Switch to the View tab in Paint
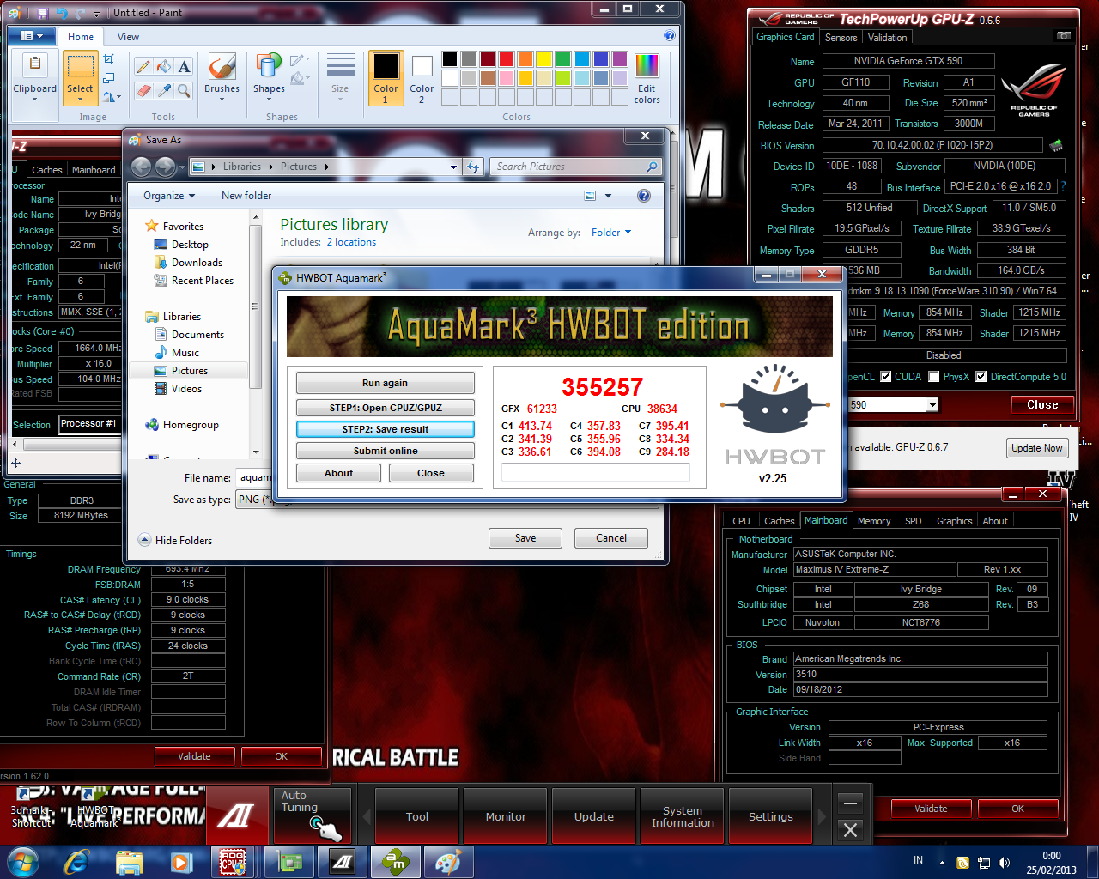This screenshot has width=1099, height=879. click(x=128, y=37)
